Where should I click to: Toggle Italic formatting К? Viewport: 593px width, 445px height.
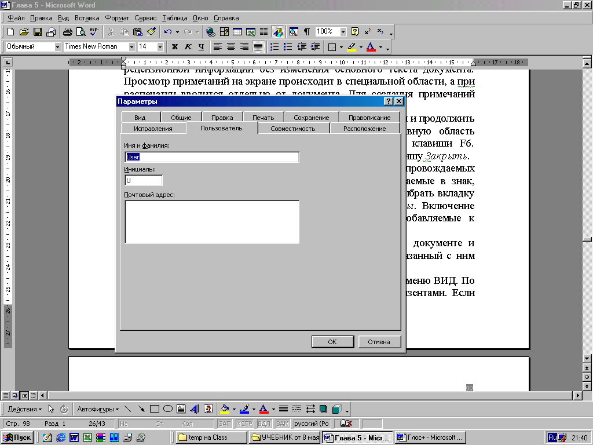pyautogui.click(x=188, y=46)
